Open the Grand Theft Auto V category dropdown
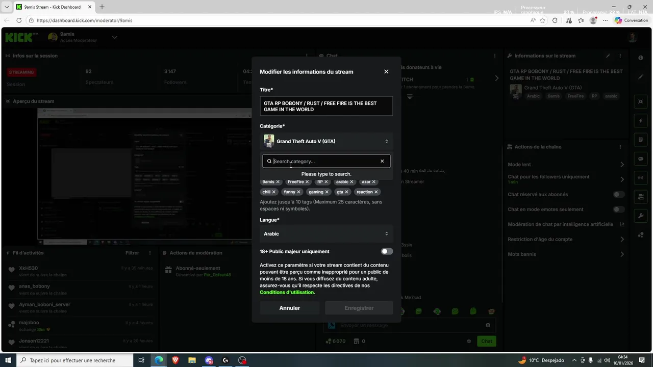 326,141
